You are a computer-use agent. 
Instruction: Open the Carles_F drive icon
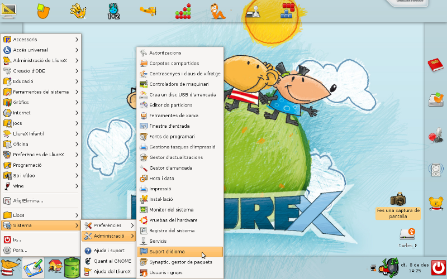(408, 238)
